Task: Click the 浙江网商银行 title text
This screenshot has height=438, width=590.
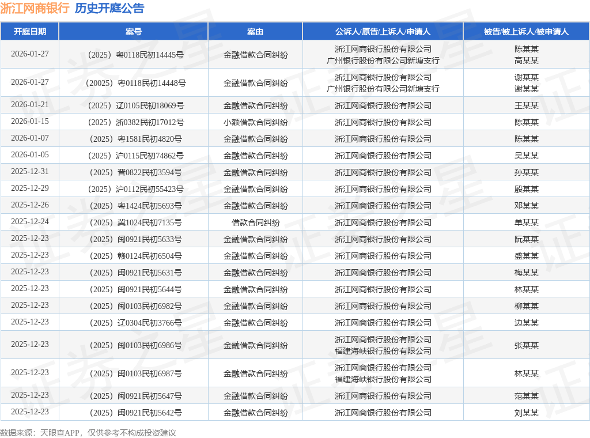Action: point(35,8)
